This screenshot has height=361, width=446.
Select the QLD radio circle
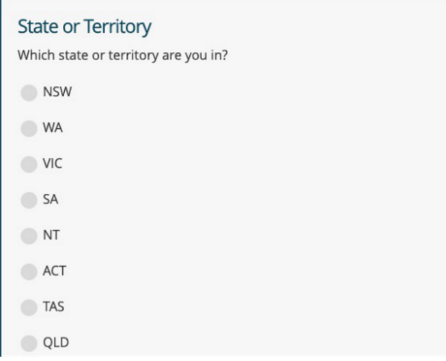click(28, 343)
